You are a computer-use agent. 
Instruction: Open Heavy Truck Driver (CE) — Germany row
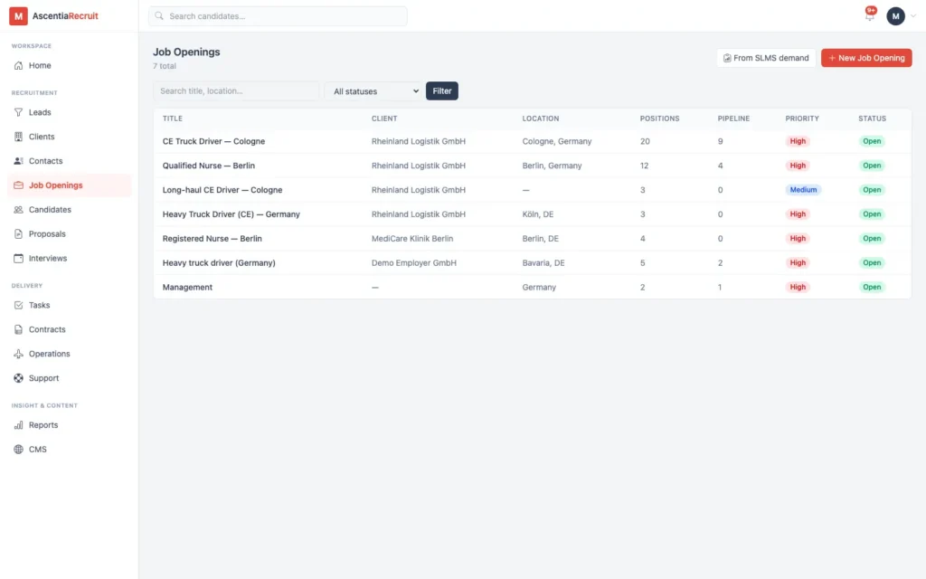[x=532, y=214]
